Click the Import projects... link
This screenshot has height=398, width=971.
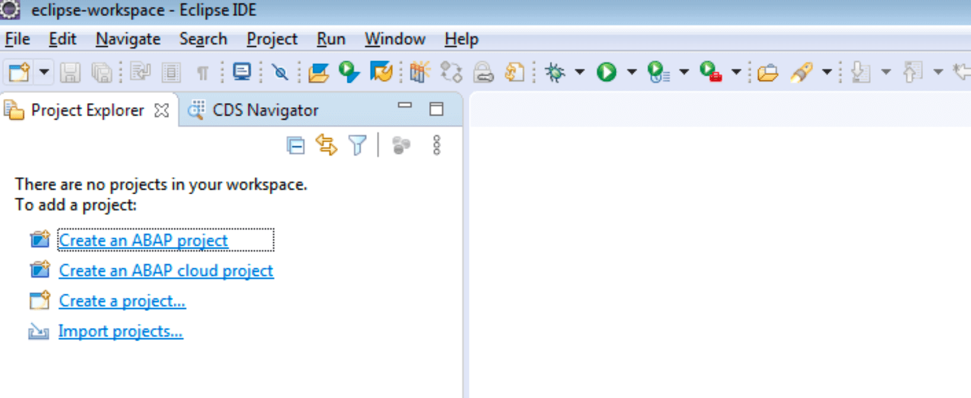120,331
